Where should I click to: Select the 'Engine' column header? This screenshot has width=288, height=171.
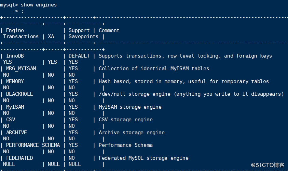click(15, 30)
